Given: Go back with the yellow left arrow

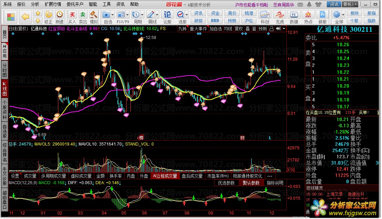Looking at the screenshot, I should click(25, 17).
